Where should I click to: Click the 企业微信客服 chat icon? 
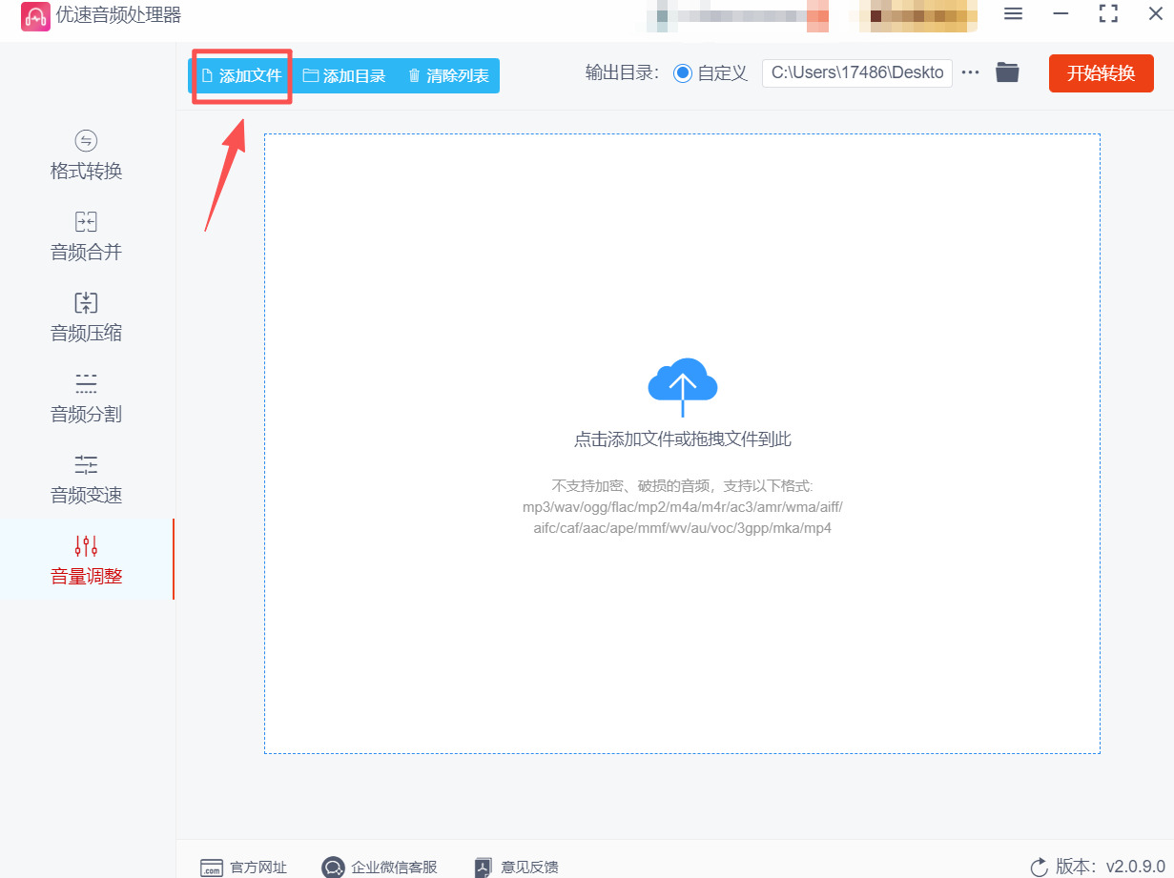(x=333, y=868)
